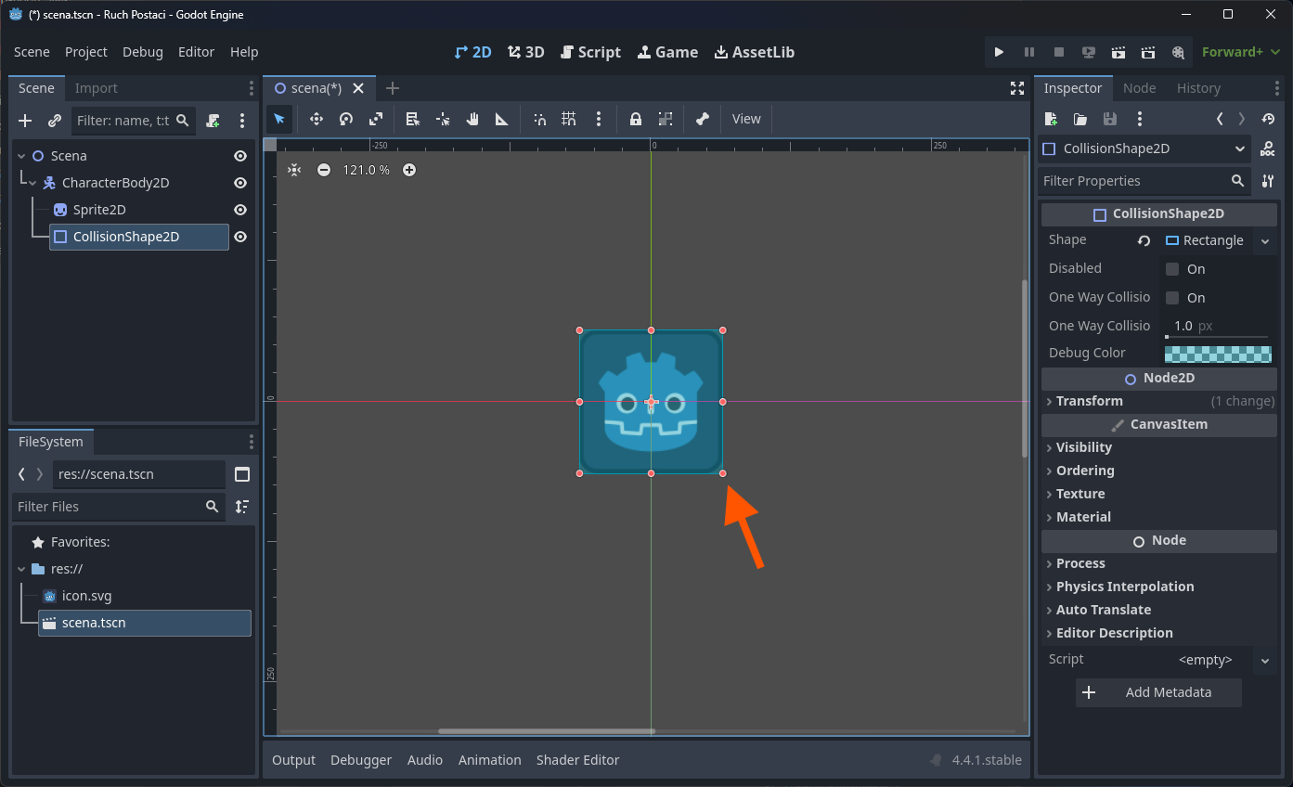Switch to the 3D workspace
This screenshot has height=787, width=1293.
pyautogui.click(x=526, y=52)
